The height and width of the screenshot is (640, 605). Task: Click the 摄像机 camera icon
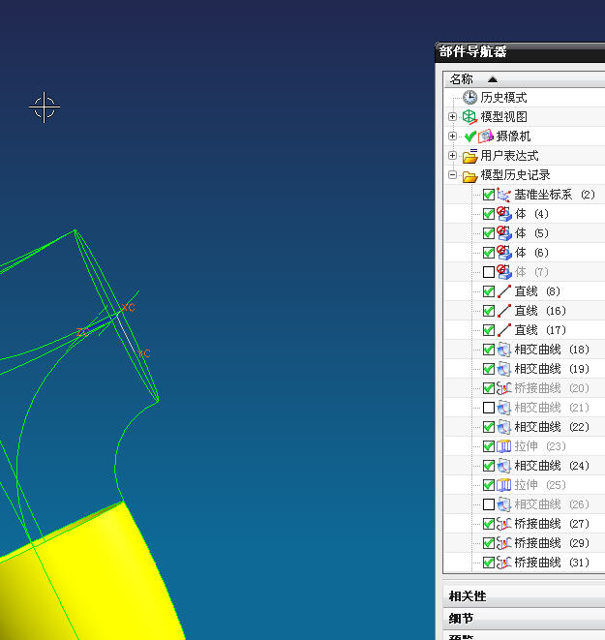click(486, 137)
